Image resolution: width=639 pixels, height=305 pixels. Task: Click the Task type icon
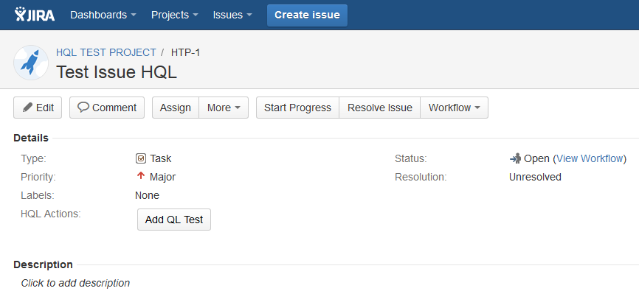141,158
